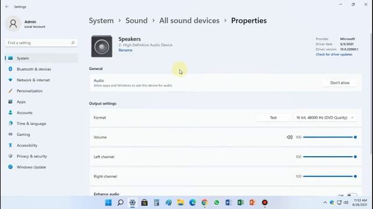
Task: Click the settings page vertical scrollbar
Action: (x=371, y=95)
